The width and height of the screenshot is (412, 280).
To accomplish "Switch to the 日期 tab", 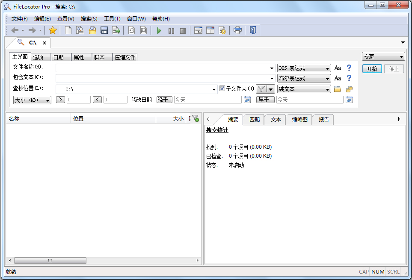I will (61, 57).
